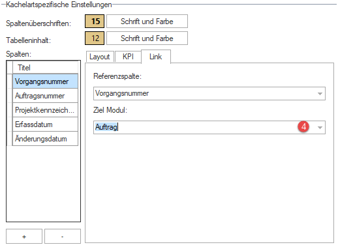The width and height of the screenshot is (338, 247).
Task: Select the Projektkennzeich... column row
Action: [x=45, y=110]
